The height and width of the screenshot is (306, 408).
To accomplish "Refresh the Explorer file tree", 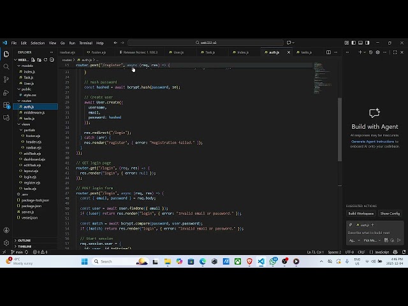I will click(x=45, y=60).
